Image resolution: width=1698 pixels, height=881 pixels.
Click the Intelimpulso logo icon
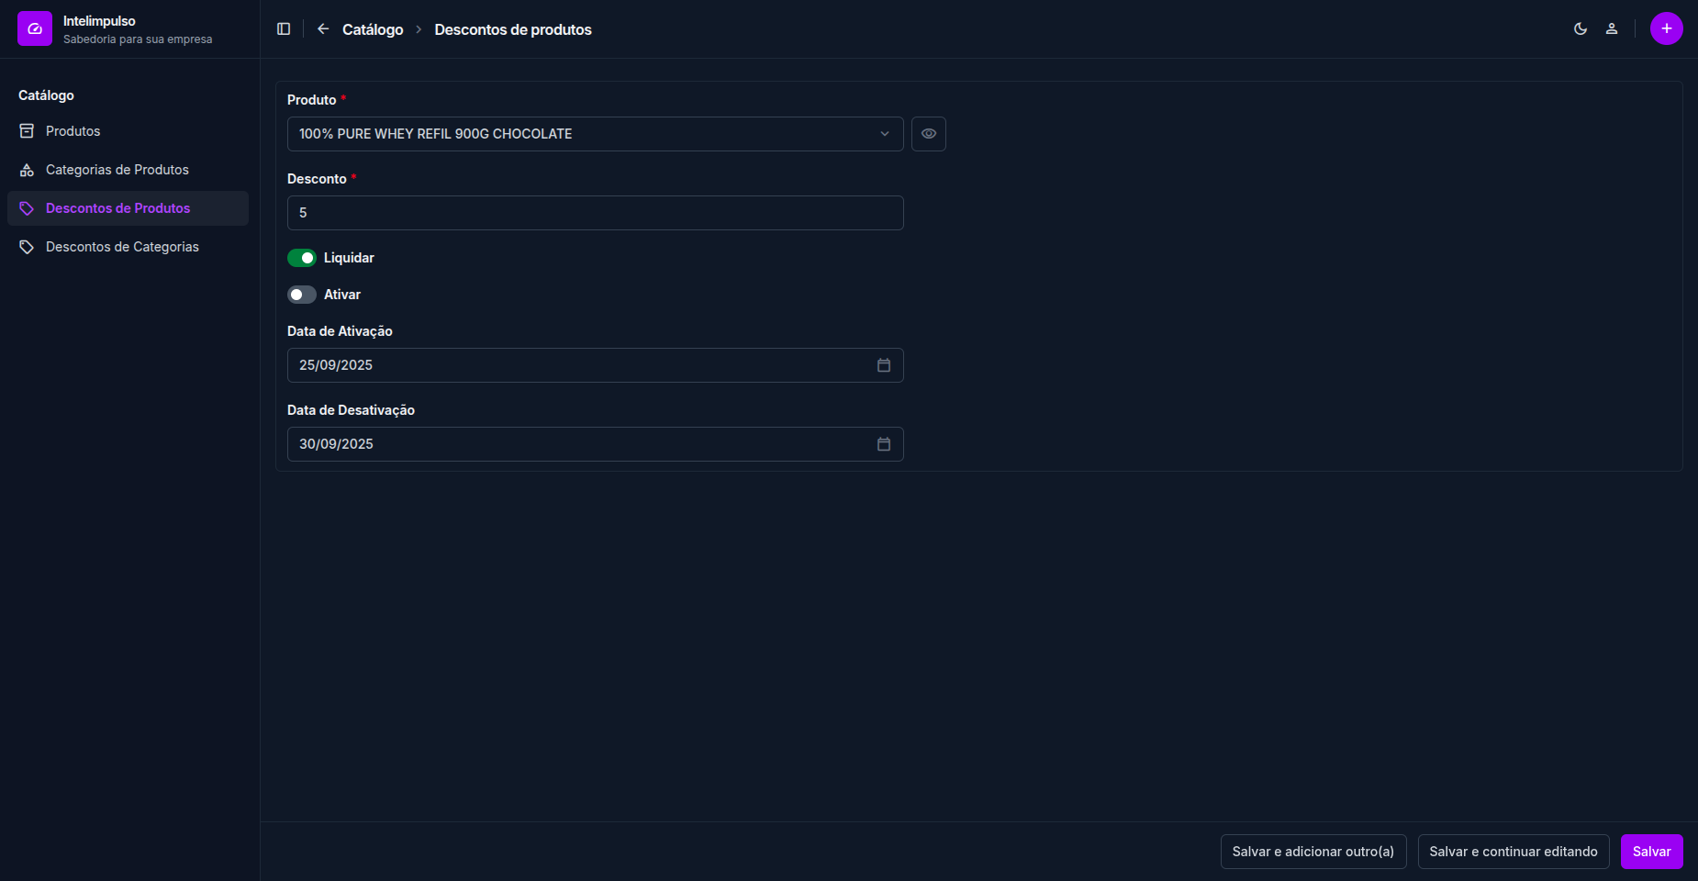(x=35, y=28)
